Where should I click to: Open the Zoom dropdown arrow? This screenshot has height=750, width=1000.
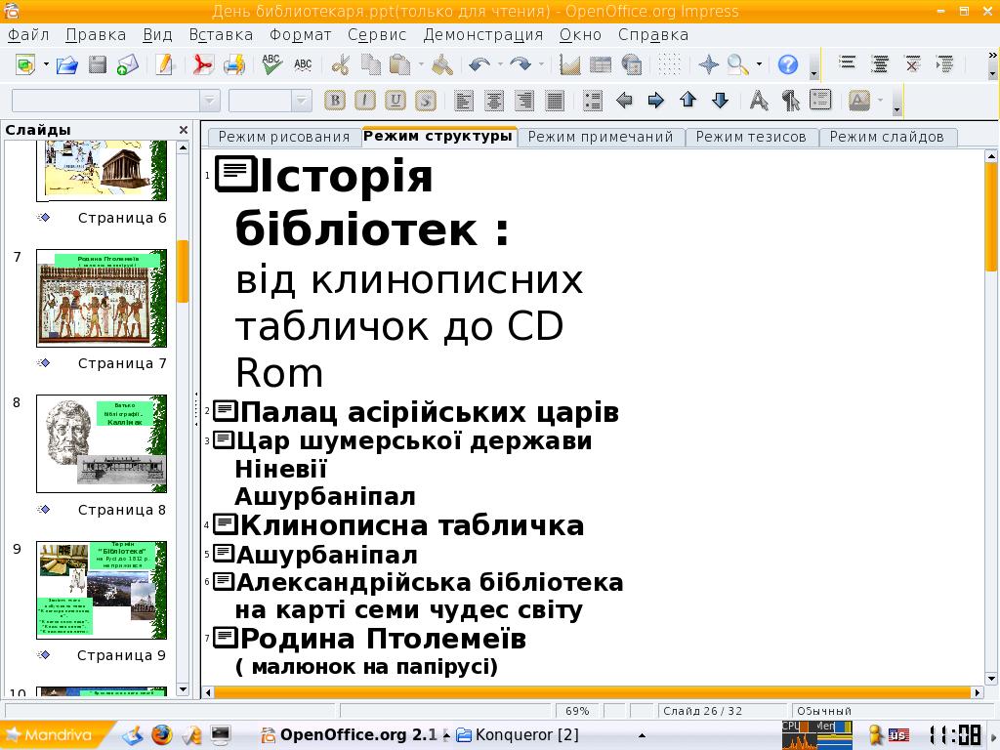point(759,64)
